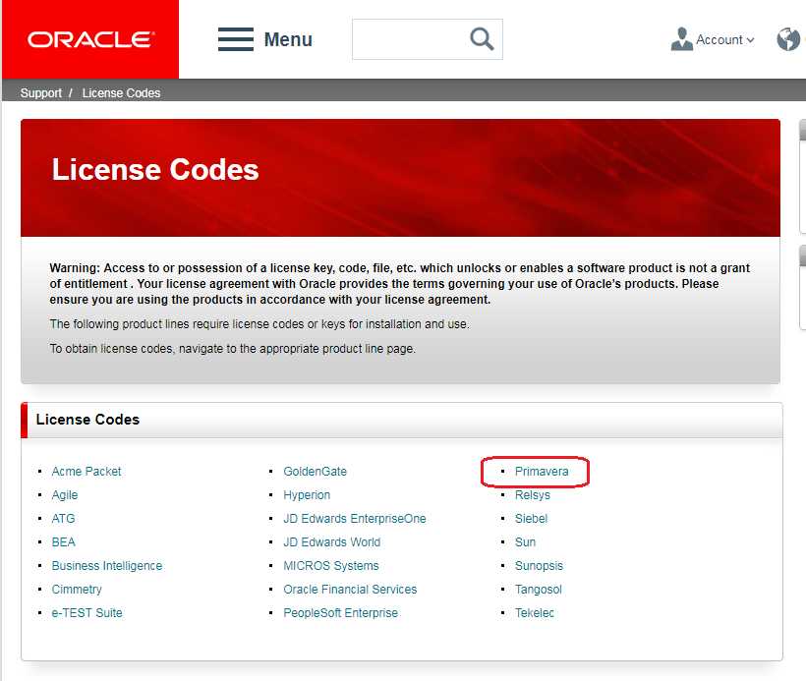Click the License Codes banner title

[x=155, y=170]
